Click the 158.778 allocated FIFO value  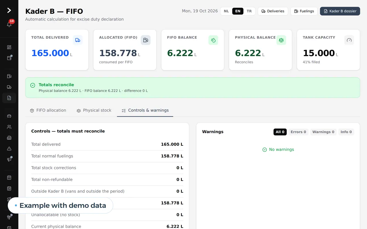point(118,53)
